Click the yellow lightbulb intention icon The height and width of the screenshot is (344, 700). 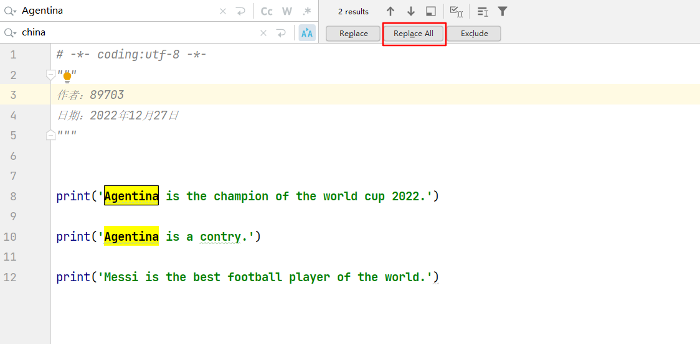click(x=67, y=77)
